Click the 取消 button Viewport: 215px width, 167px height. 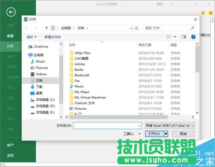pyautogui.click(x=183, y=134)
